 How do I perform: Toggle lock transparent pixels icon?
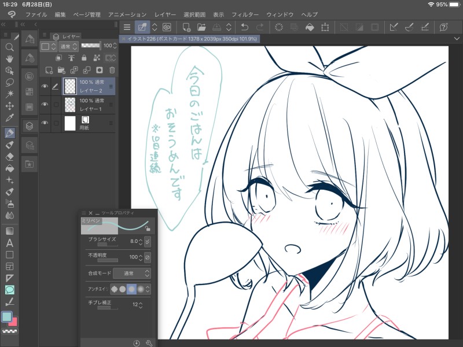click(97, 58)
